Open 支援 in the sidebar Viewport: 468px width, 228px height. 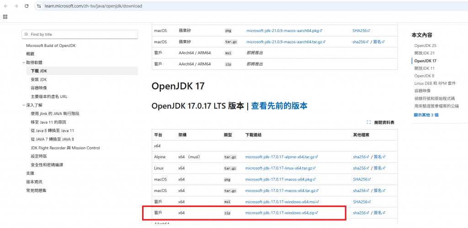pyautogui.click(x=30, y=173)
